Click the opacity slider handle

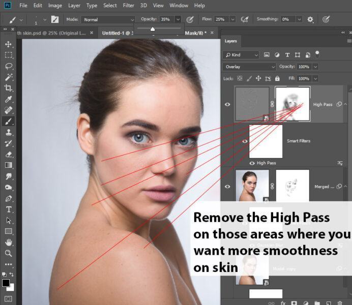153,28
